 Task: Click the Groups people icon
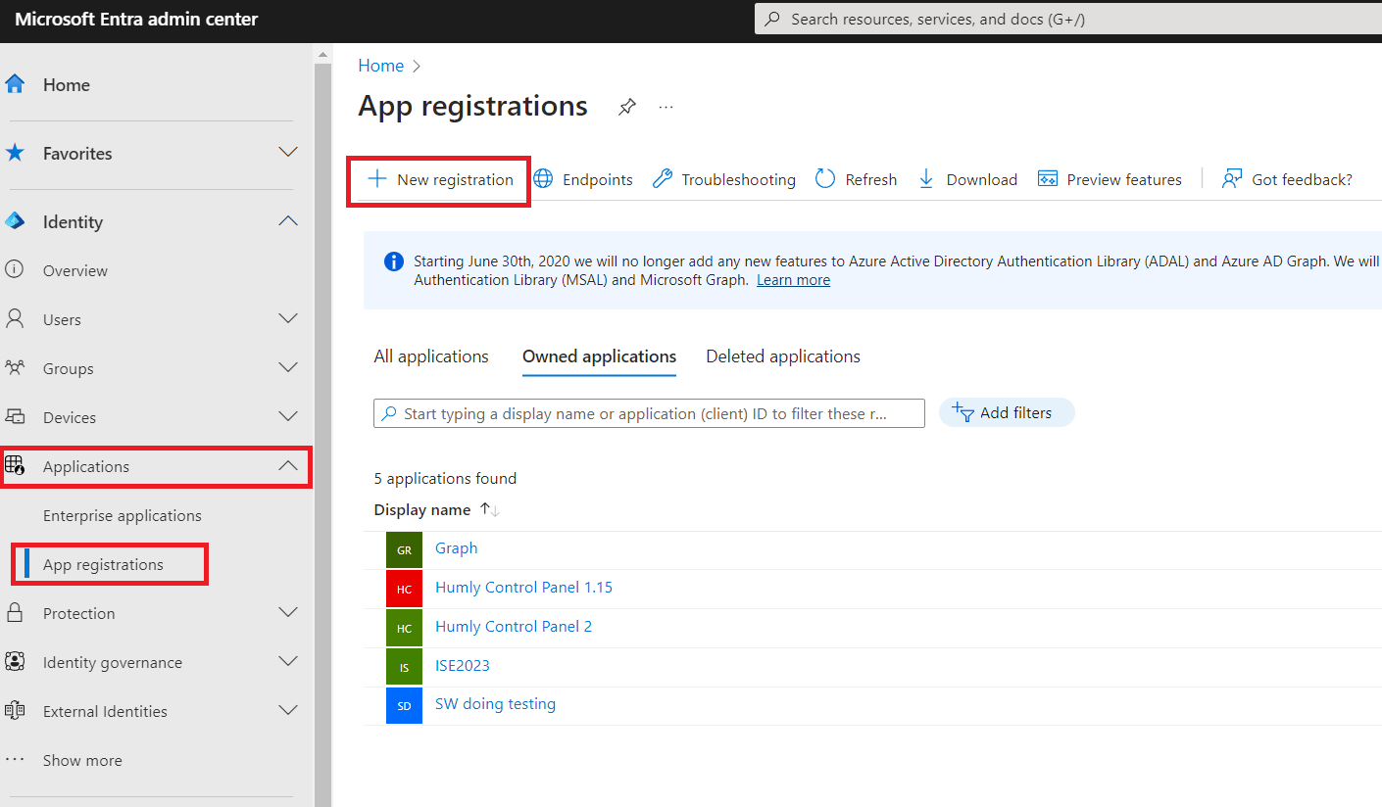[x=15, y=367]
